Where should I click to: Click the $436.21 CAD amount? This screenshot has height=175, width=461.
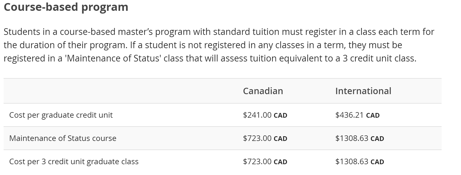[357, 115]
